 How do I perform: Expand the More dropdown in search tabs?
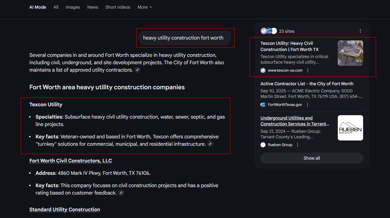(x=145, y=7)
